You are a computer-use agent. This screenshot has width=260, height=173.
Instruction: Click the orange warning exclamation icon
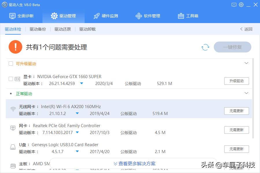click(x=15, y=47)
